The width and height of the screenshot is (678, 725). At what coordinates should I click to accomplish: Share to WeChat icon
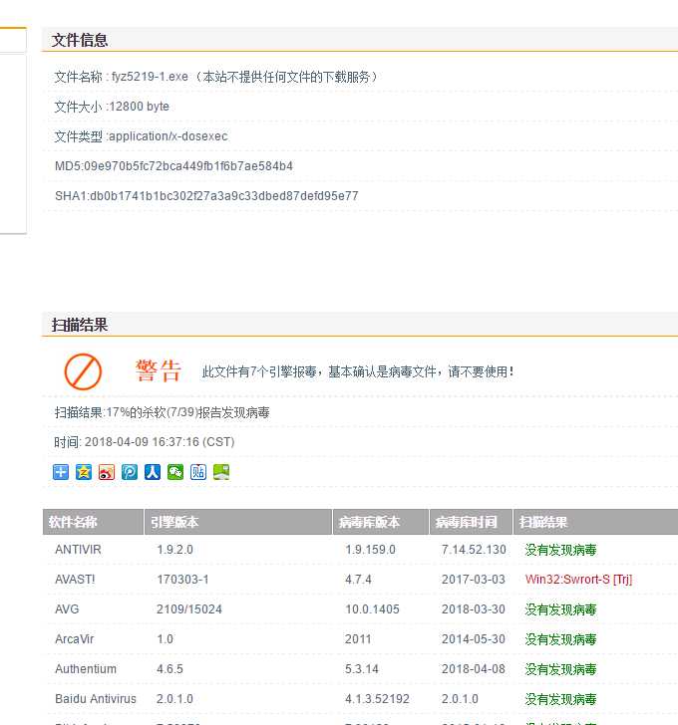[x=175, y=472]
